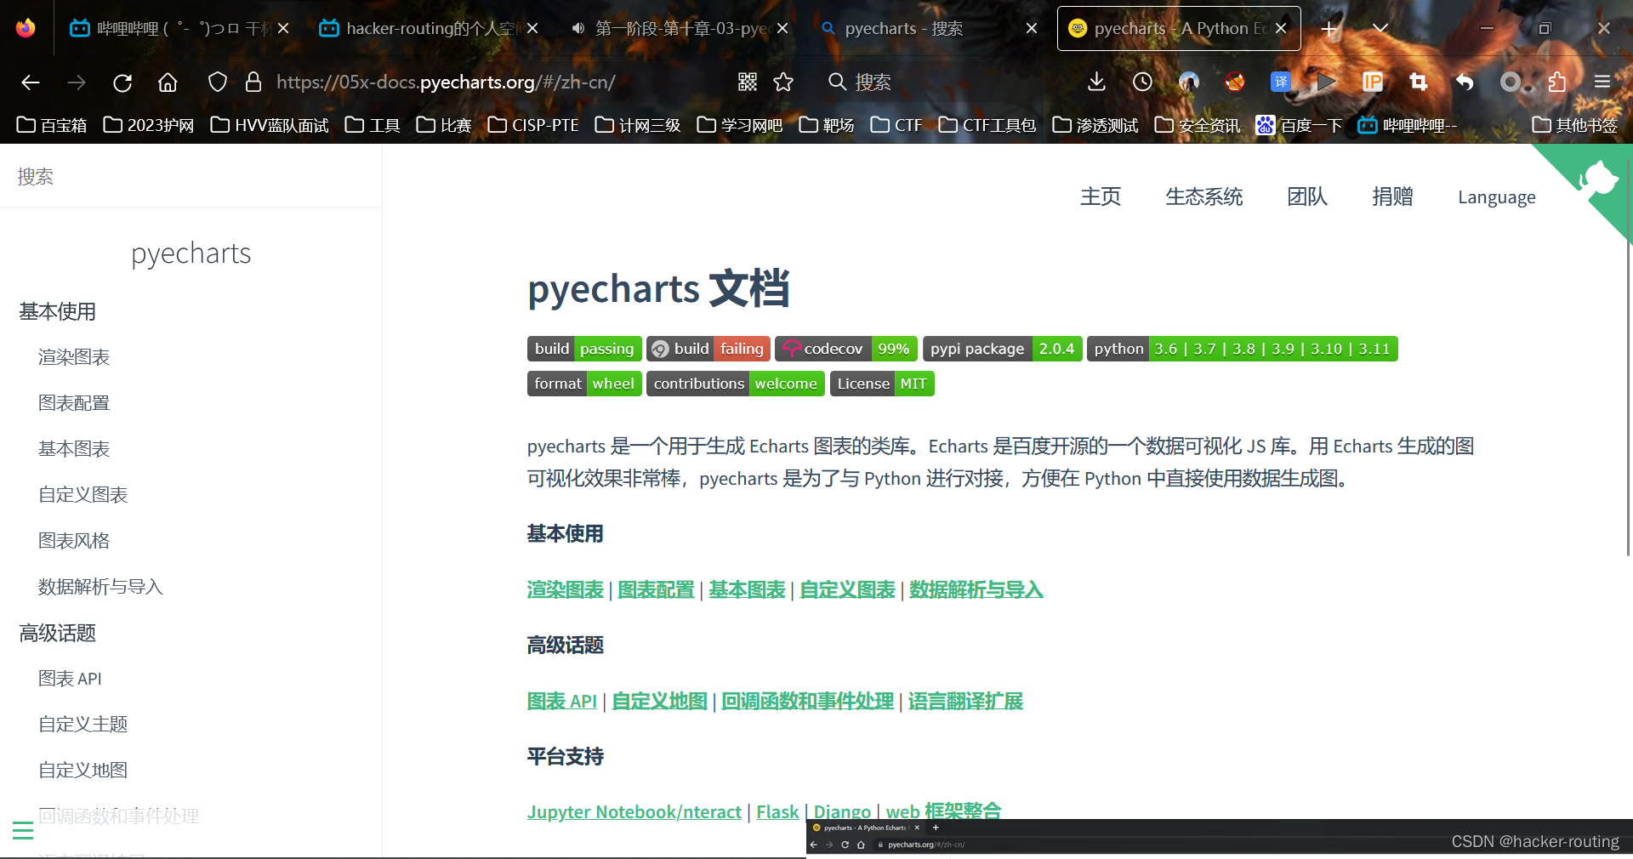Open the tab list chevron dropdown
Screen dimensions: 1633x859
pyautogui.click(x=1380, y=28)
